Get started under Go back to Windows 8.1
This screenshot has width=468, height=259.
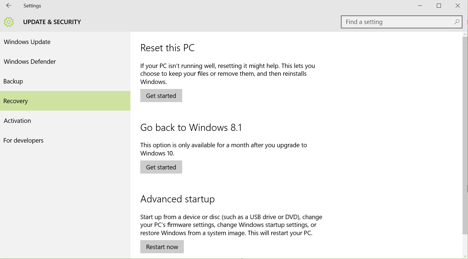tap(161, 167)
